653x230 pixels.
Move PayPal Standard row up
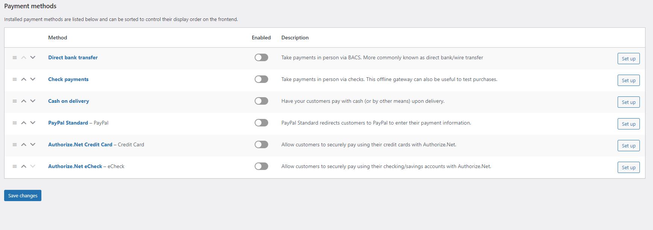point(24,123)
